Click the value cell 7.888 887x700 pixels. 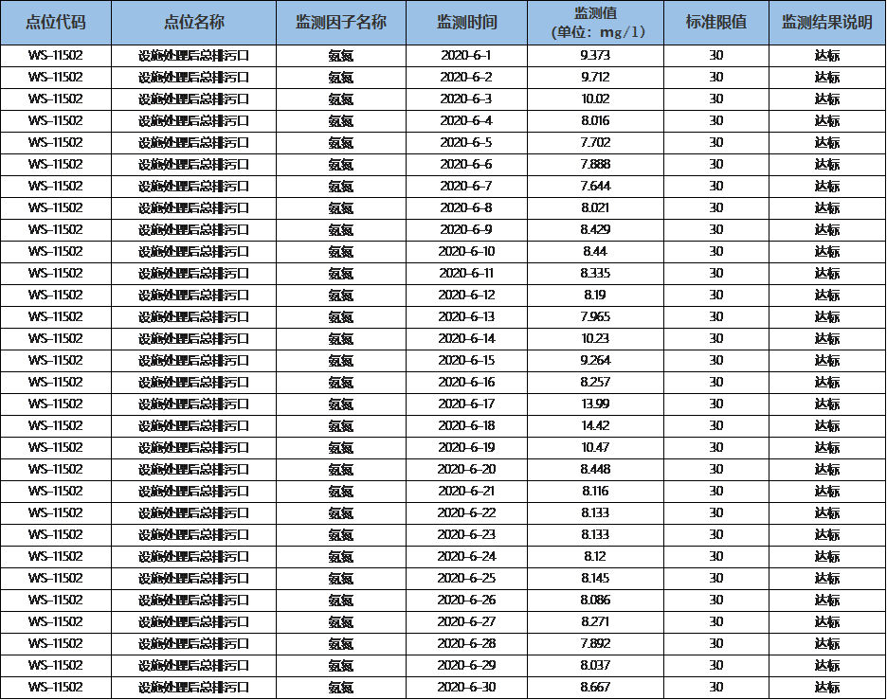[596, 165]
